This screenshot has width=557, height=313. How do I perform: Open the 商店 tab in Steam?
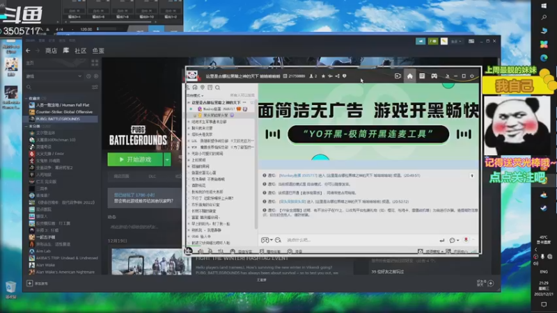[51, 51]
